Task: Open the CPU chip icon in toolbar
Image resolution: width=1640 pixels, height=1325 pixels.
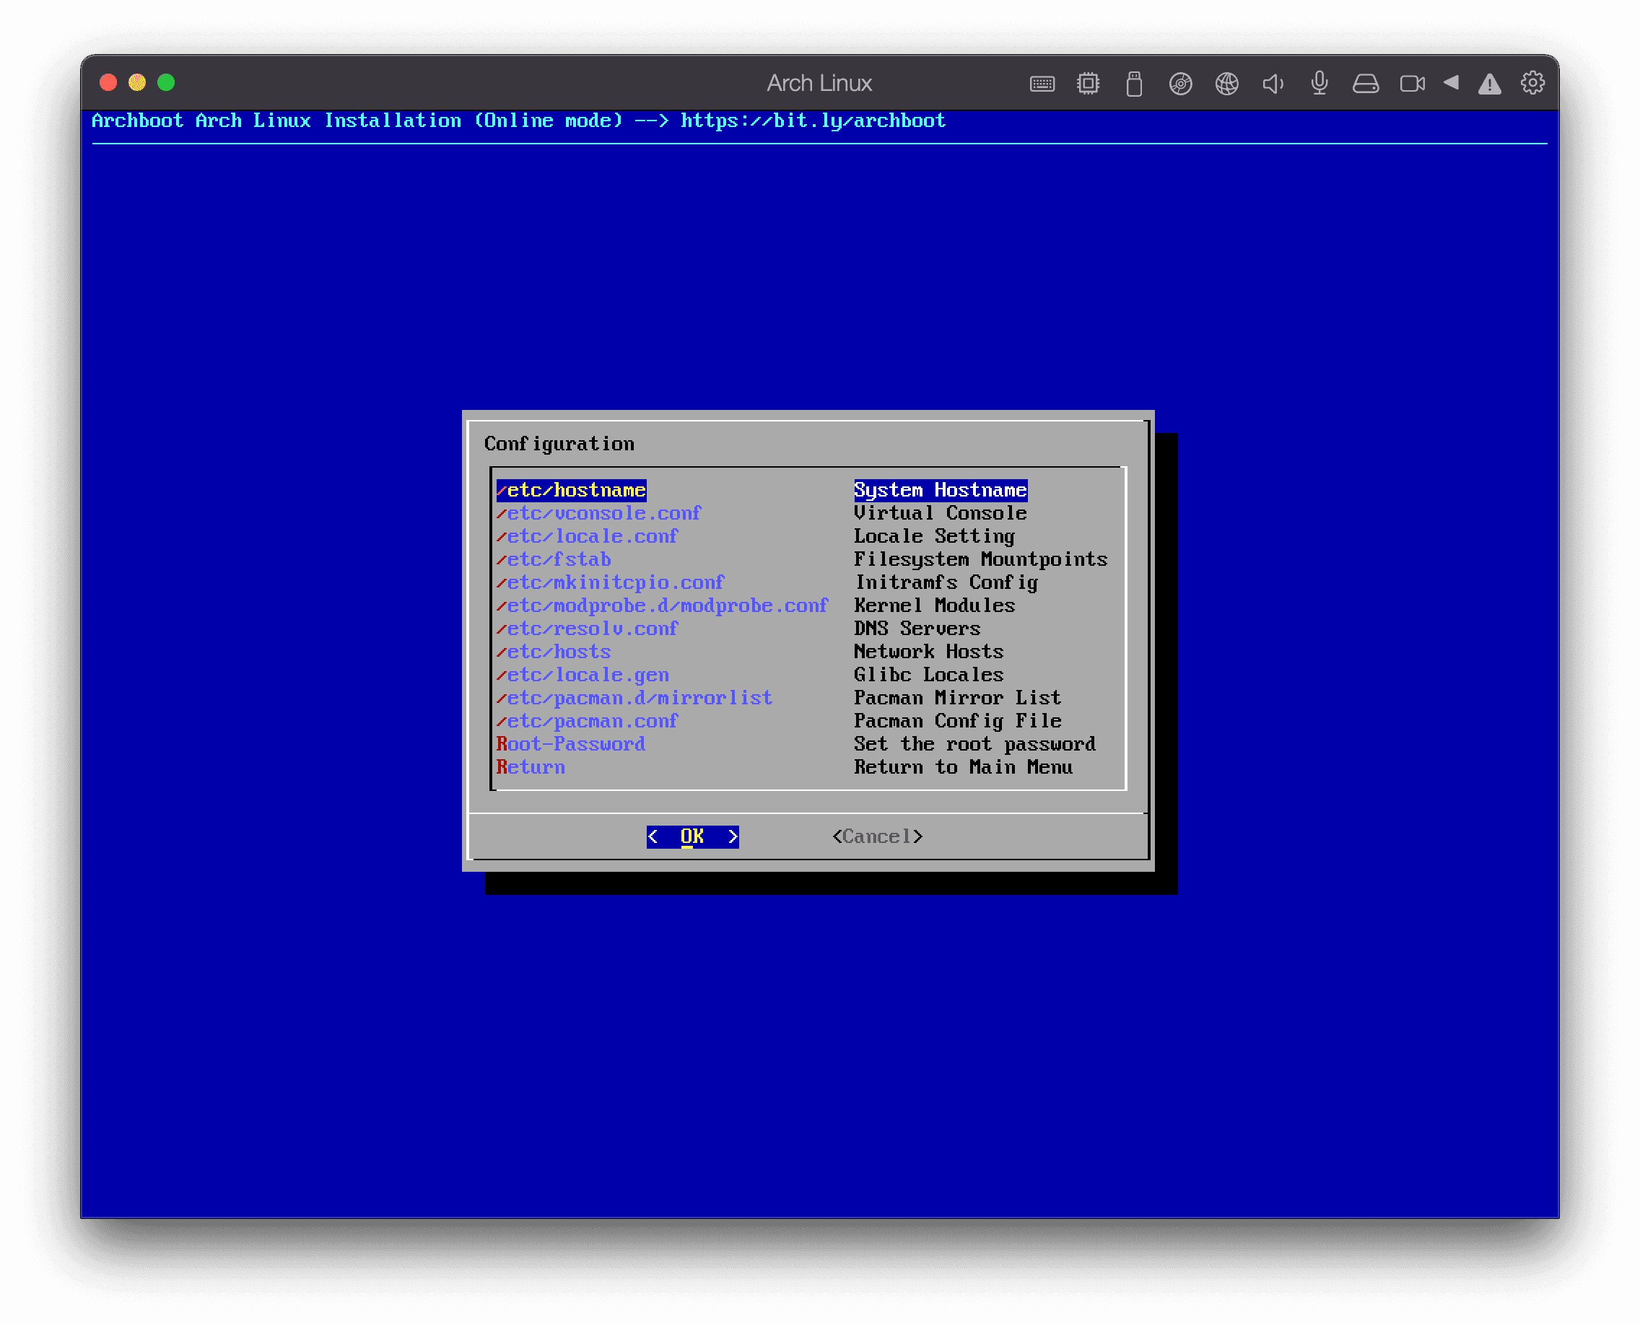Action: (x=1088, y=83)
